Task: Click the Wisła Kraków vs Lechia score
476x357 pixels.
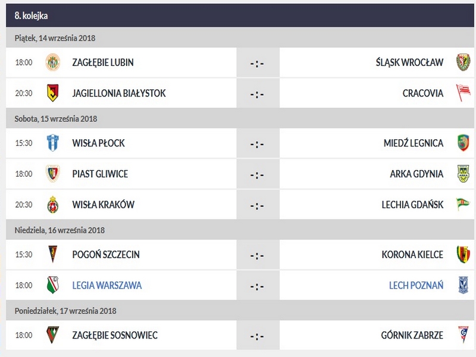Action: pyautogui.click(x=257, y=206)
